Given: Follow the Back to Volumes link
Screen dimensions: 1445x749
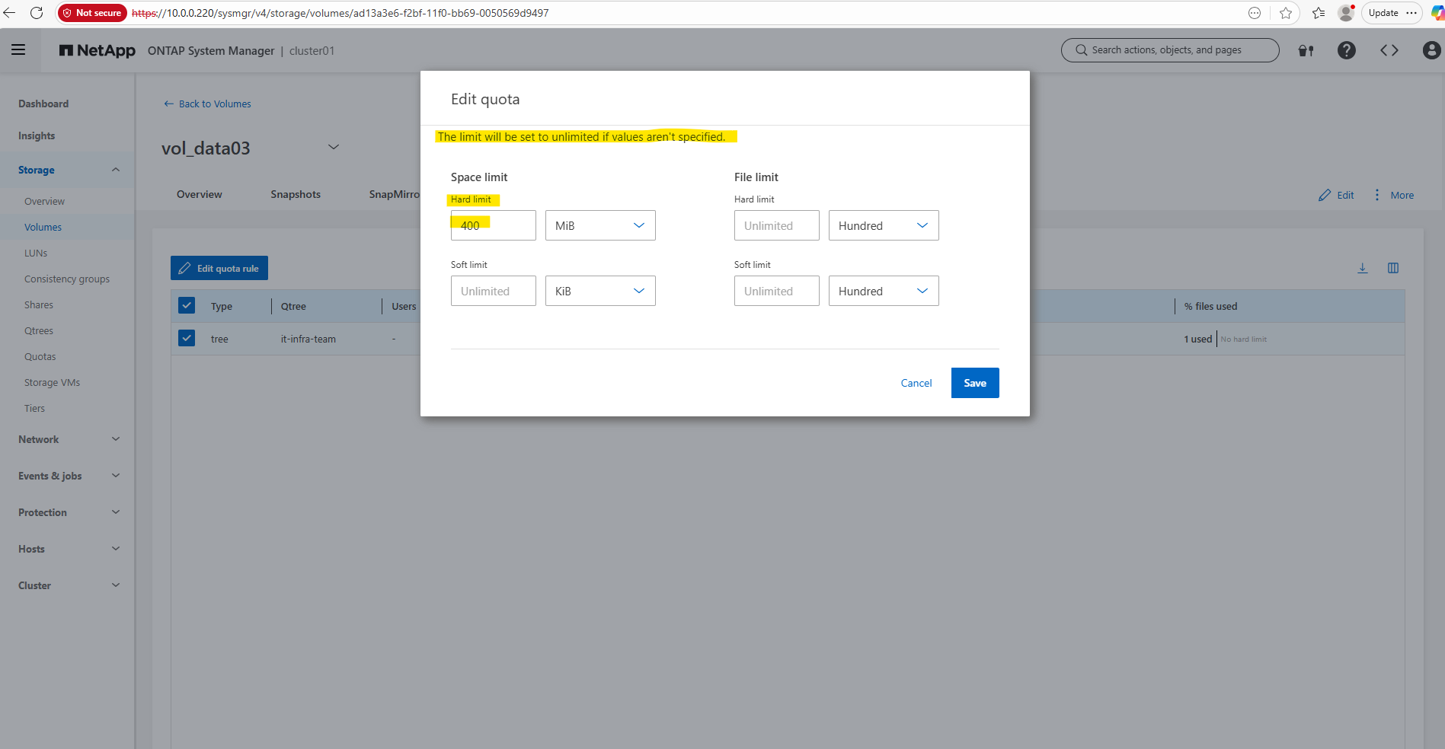Looking at the screenshot, I should (x=207, y=104).
